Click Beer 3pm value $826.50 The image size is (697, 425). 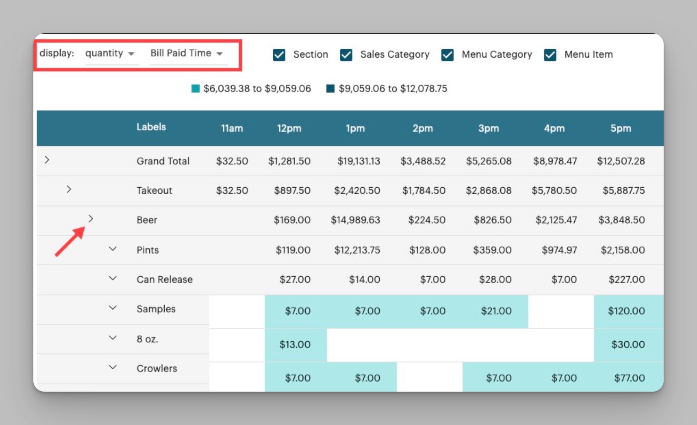coord(493,220)
